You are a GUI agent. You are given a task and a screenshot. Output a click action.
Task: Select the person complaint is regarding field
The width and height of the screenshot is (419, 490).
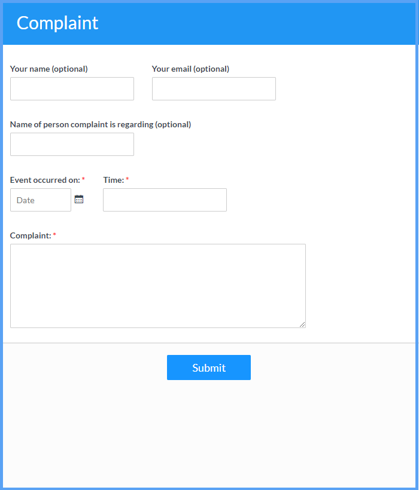point(72,145)
